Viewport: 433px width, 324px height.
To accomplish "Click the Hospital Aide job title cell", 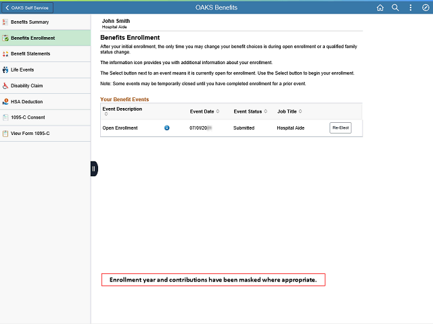I will (x=290, y=128).
